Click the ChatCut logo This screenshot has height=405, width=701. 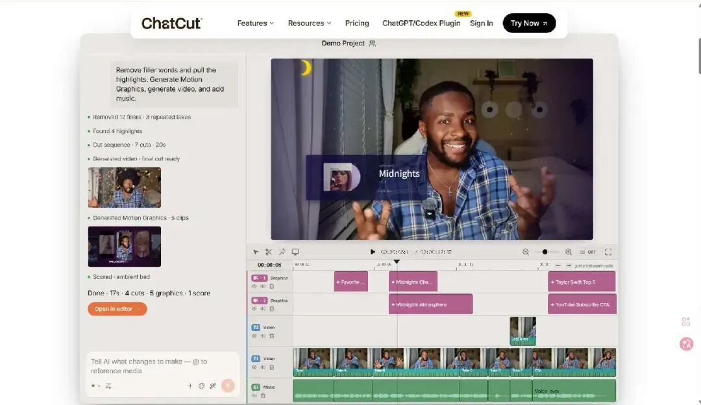171,23
